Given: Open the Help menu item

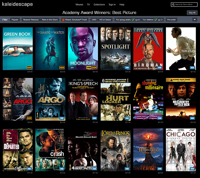Looking at the screenshot, I should pos(122,5).
